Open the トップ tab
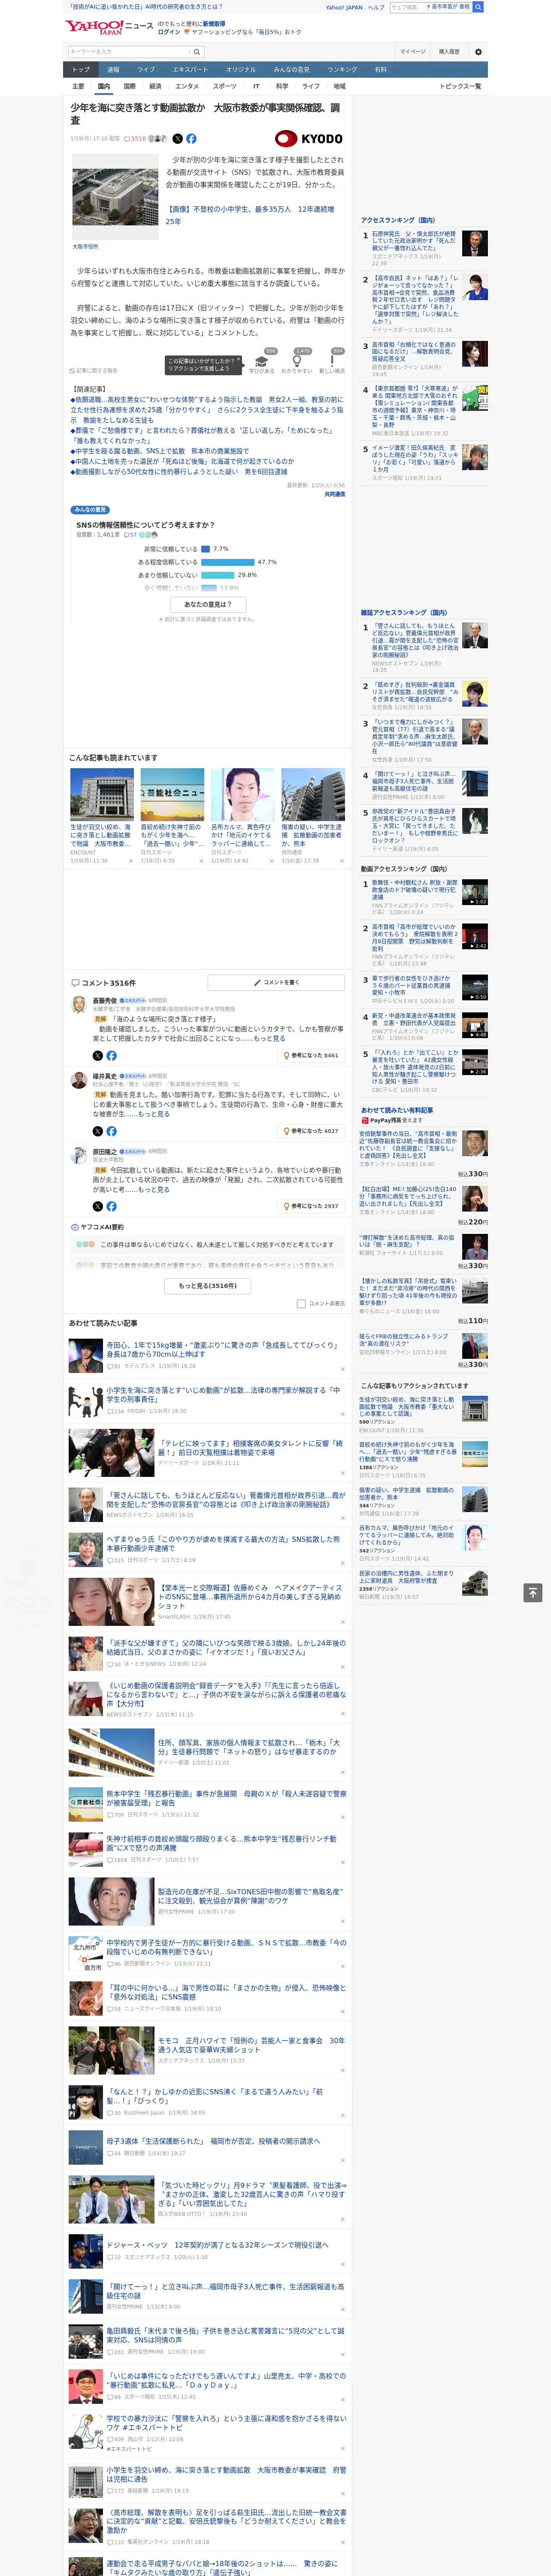This screenshot has width=551, height=2576. coord(81,70)
